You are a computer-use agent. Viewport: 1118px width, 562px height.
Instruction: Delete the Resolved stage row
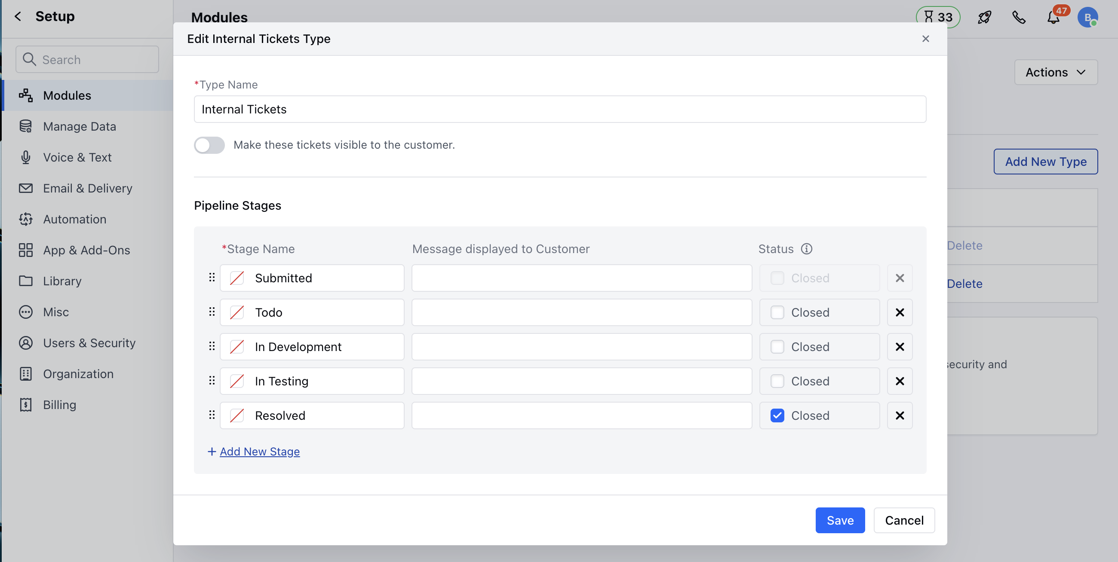(x=900, y=415)
